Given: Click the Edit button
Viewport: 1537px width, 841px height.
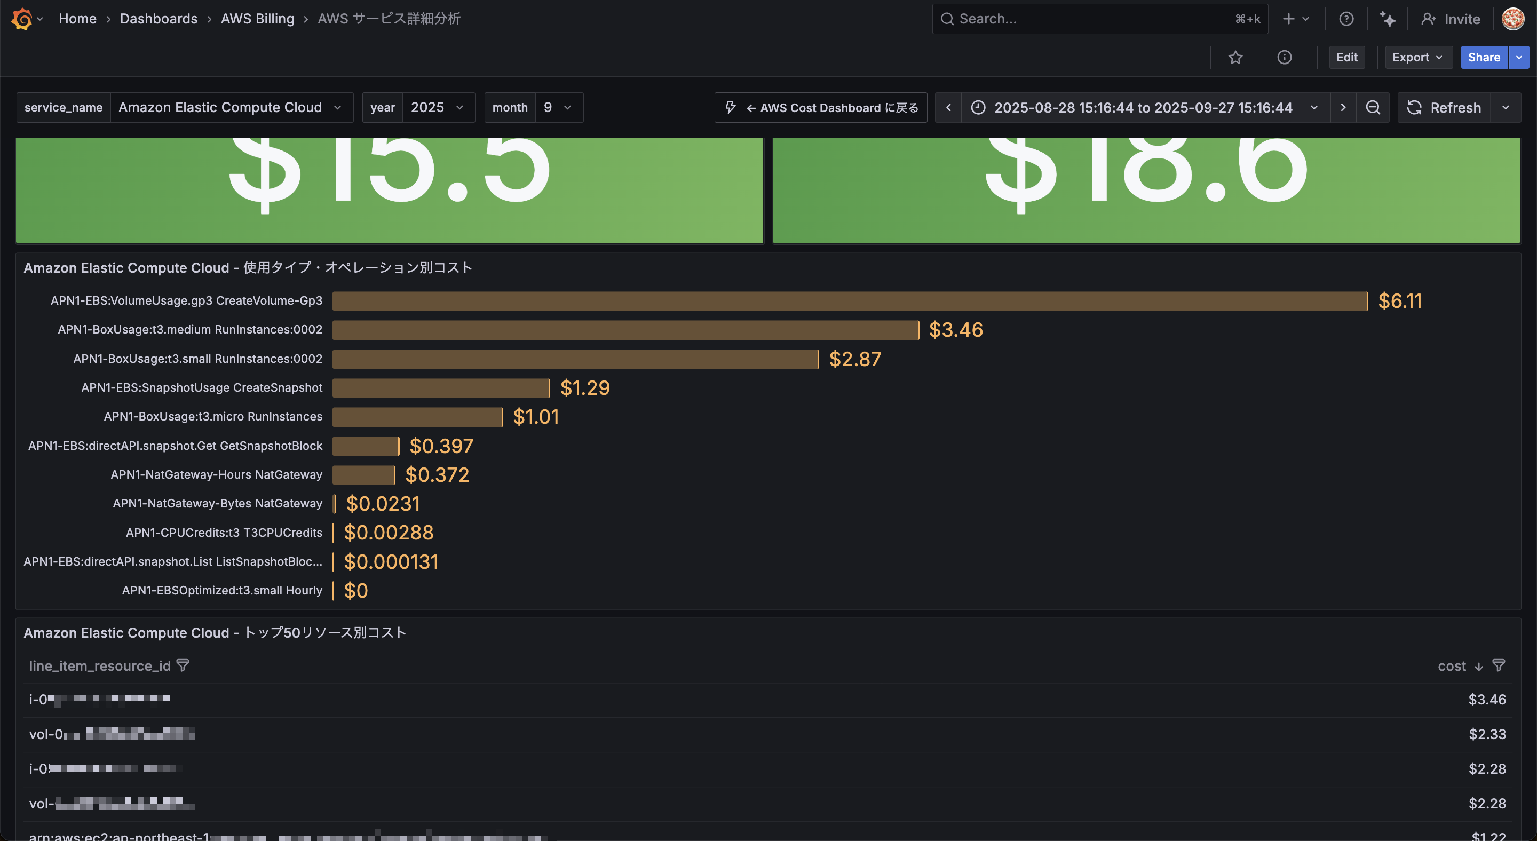Looking at the screenshot, I should [x=1346, y=57].
